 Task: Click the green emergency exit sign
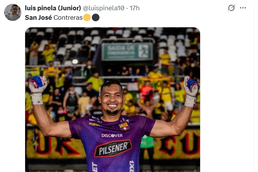coord(127,52)
